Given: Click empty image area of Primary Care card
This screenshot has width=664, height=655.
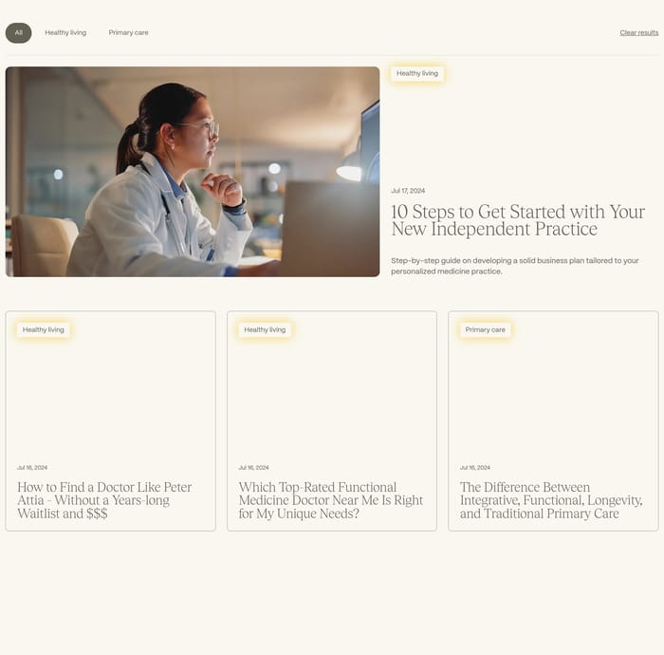Looking at the screenshot, I should tap(553, 399).
